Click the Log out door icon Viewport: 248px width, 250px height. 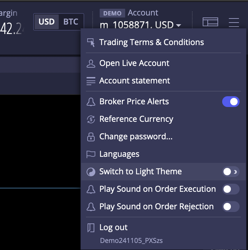coord(91,228)
